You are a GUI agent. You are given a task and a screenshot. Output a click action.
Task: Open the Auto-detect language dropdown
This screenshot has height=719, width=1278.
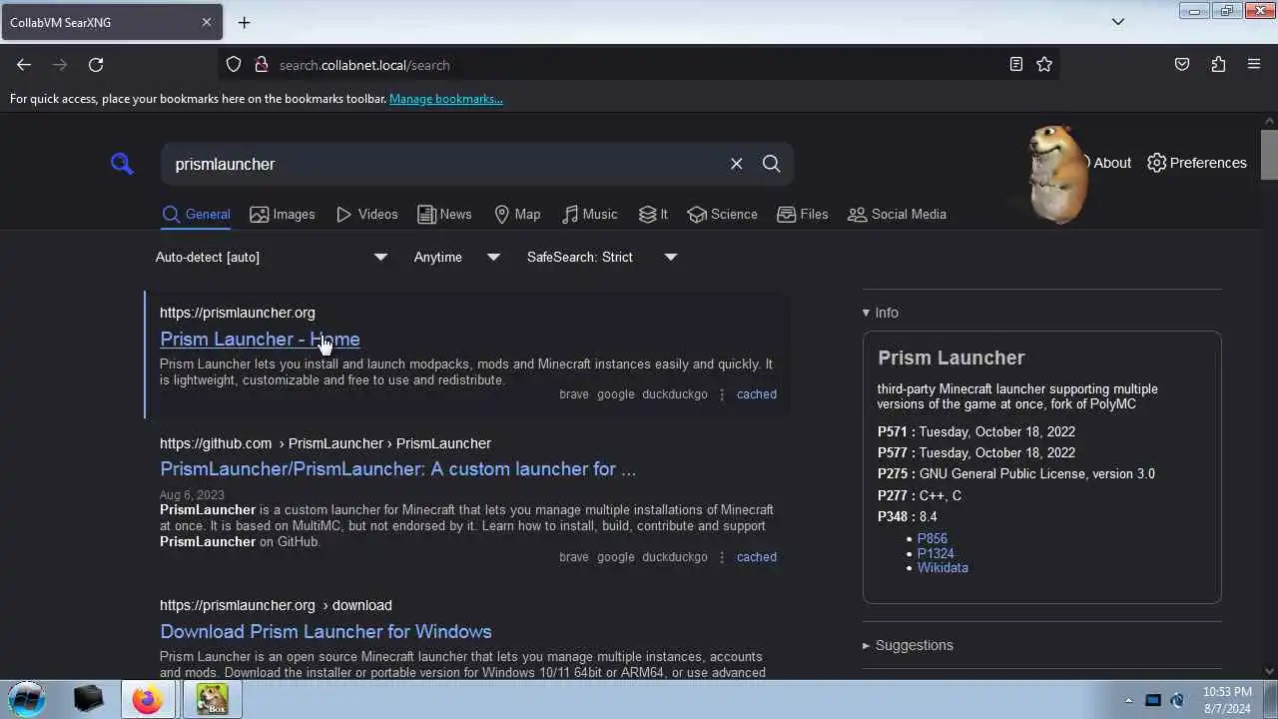271,257
